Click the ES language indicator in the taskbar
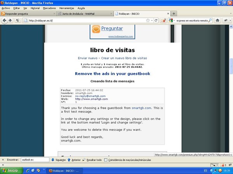Viewport: 233px width, 174px height. (x=205, y=171)
